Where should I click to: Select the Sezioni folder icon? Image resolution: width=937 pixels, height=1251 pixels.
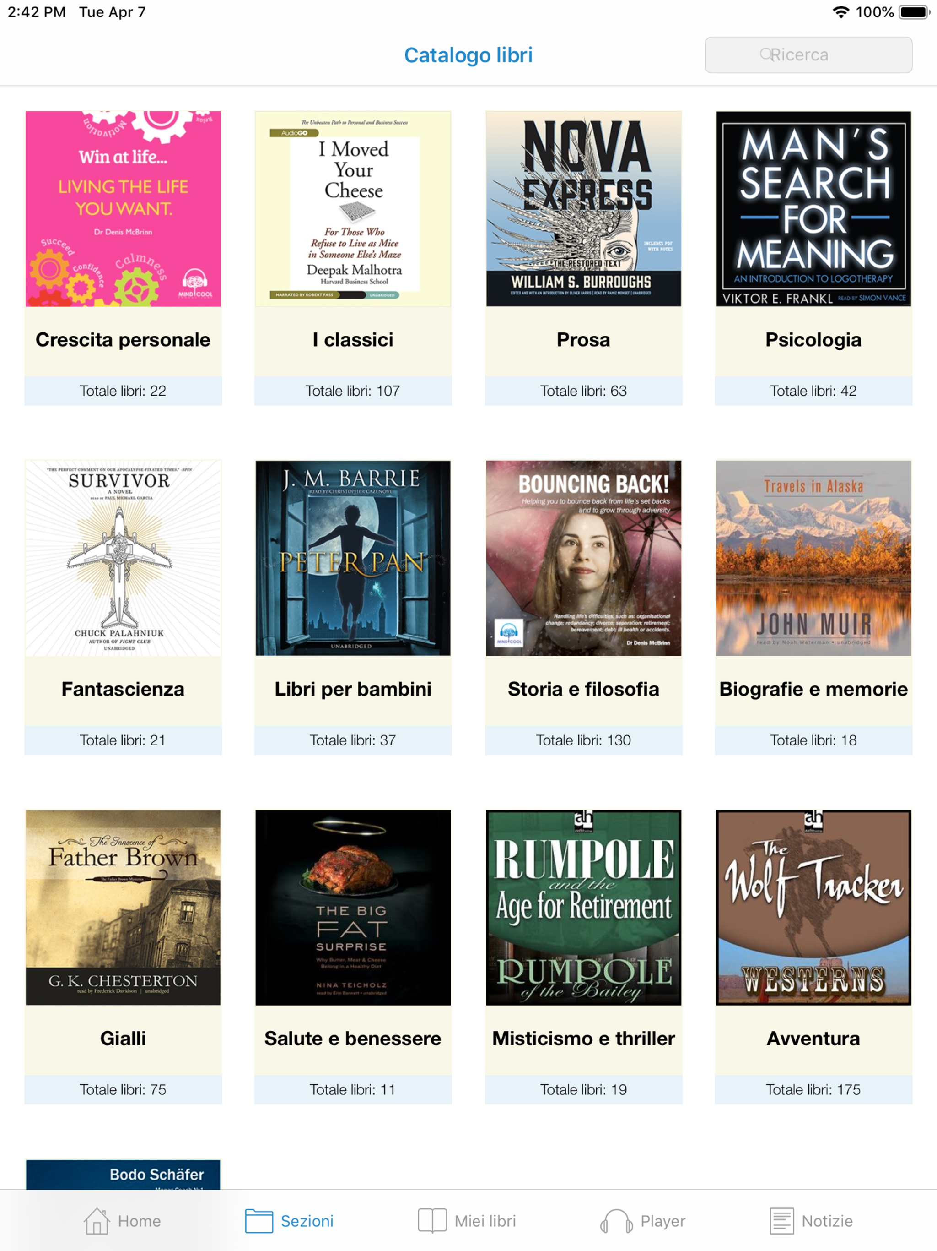point(259,1221)
